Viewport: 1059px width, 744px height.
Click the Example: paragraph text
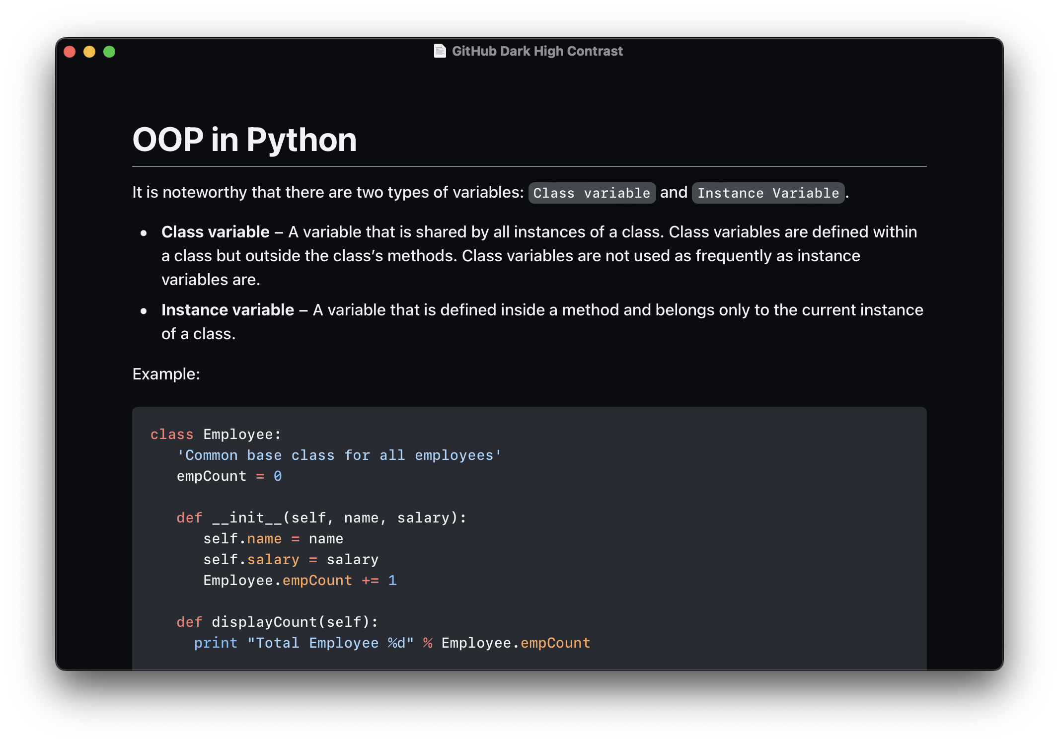coord(166,374)
